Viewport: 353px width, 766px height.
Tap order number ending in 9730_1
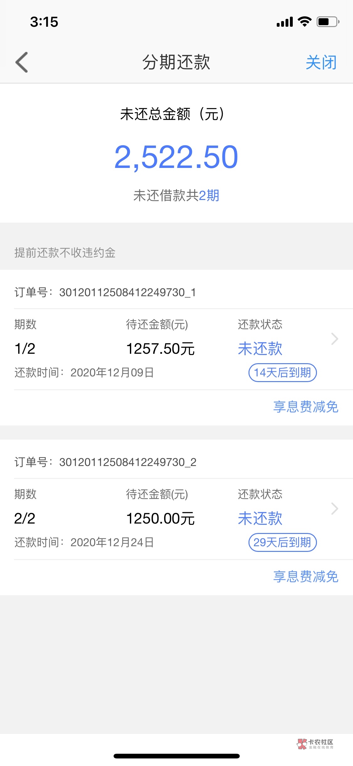click(127, 292)
